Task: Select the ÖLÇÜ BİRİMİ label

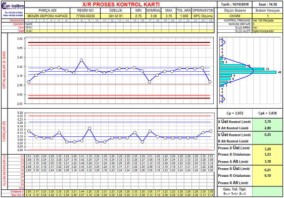Action: tap(243, 27)
